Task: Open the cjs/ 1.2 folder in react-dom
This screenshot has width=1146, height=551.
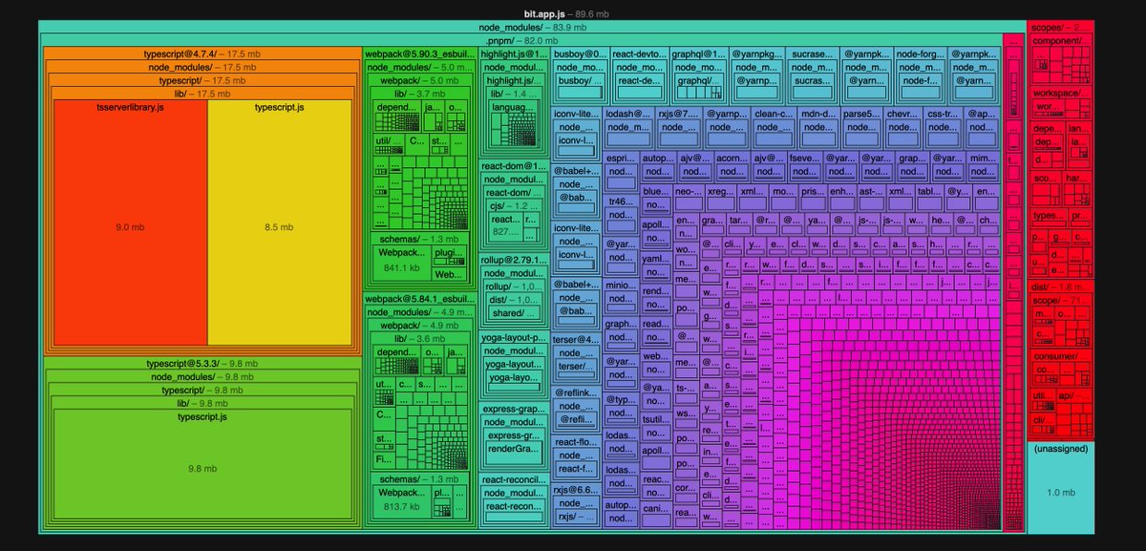Action: pyautogui.click(x=513, y=205)
